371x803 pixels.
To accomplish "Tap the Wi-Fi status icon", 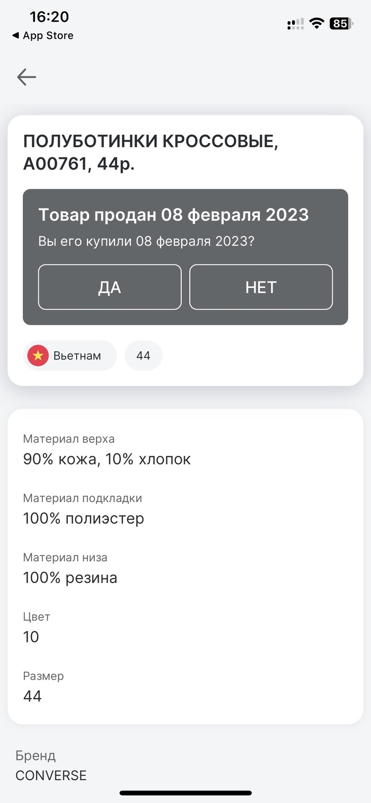I will 317,23.
